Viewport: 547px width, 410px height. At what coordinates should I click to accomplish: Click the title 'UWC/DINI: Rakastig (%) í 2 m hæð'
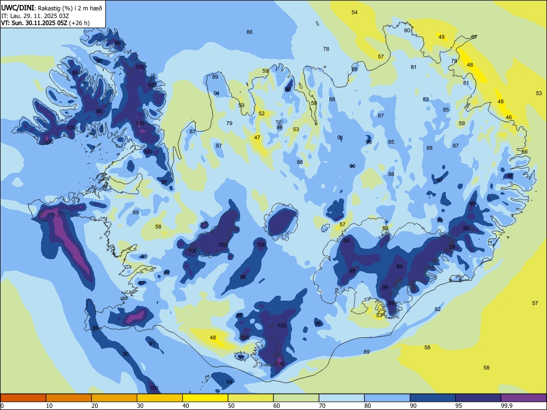tap(51, 8)
